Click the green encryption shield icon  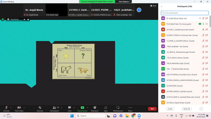(x=3, y=19)
